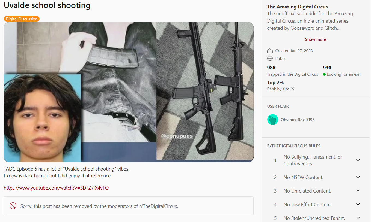Click the "Looking for an exit" label
The image size is (371, 222).
click(x=344, y=74)
